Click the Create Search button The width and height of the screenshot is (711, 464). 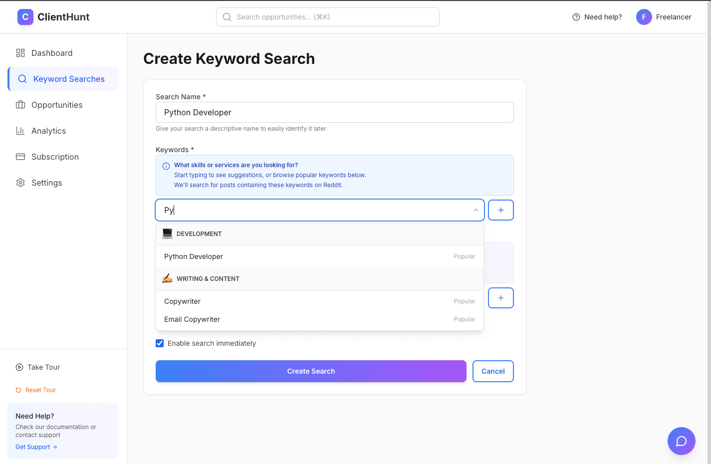[x=311, y=371]
